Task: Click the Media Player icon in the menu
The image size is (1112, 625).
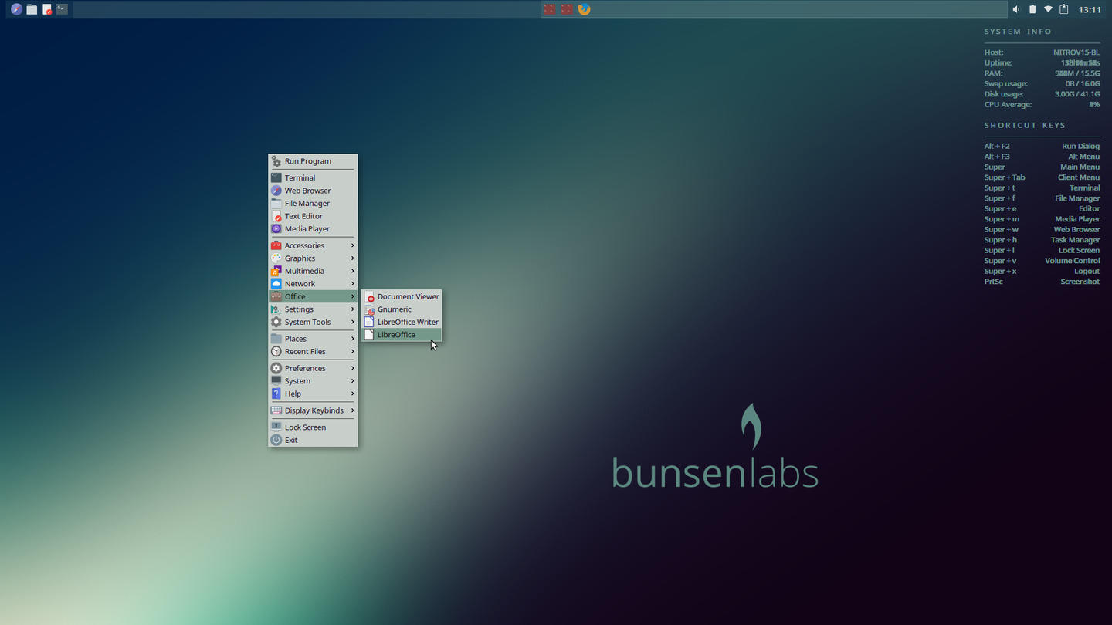Action: point(276,228)
